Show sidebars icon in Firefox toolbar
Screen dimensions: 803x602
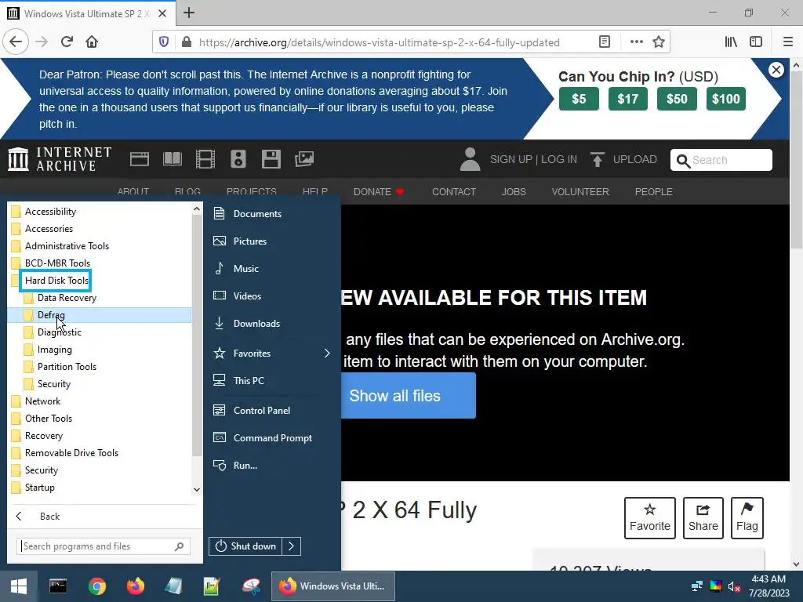click(756, 42)
